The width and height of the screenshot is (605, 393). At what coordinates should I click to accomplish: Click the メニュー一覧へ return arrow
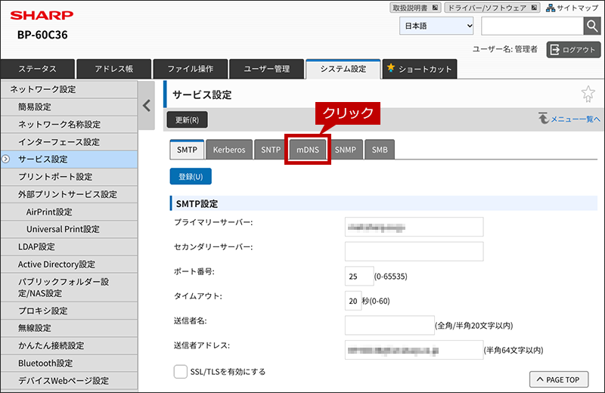point(543,119)
